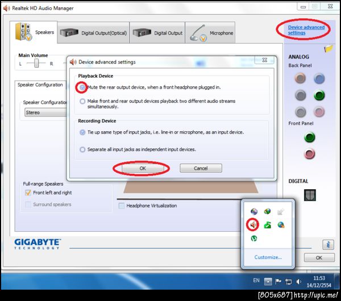Click the green network globe tray popup icon

pos(268,211)
